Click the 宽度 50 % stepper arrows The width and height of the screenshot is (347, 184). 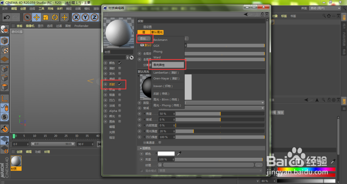coord(174,114)
